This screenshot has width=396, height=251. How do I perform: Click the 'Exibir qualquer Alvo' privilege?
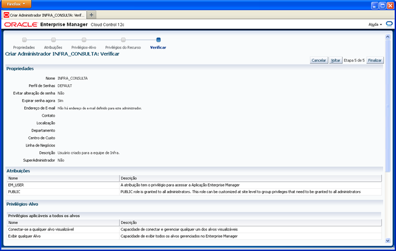24,236
